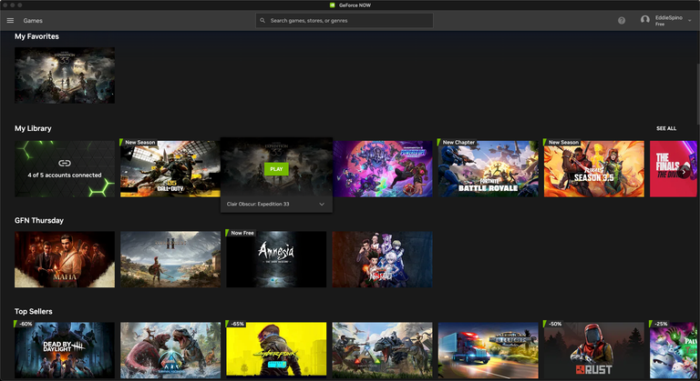Click the next arrow in My Library row
The height and width of the screenshot is (381, 700).
coord(684,171)
